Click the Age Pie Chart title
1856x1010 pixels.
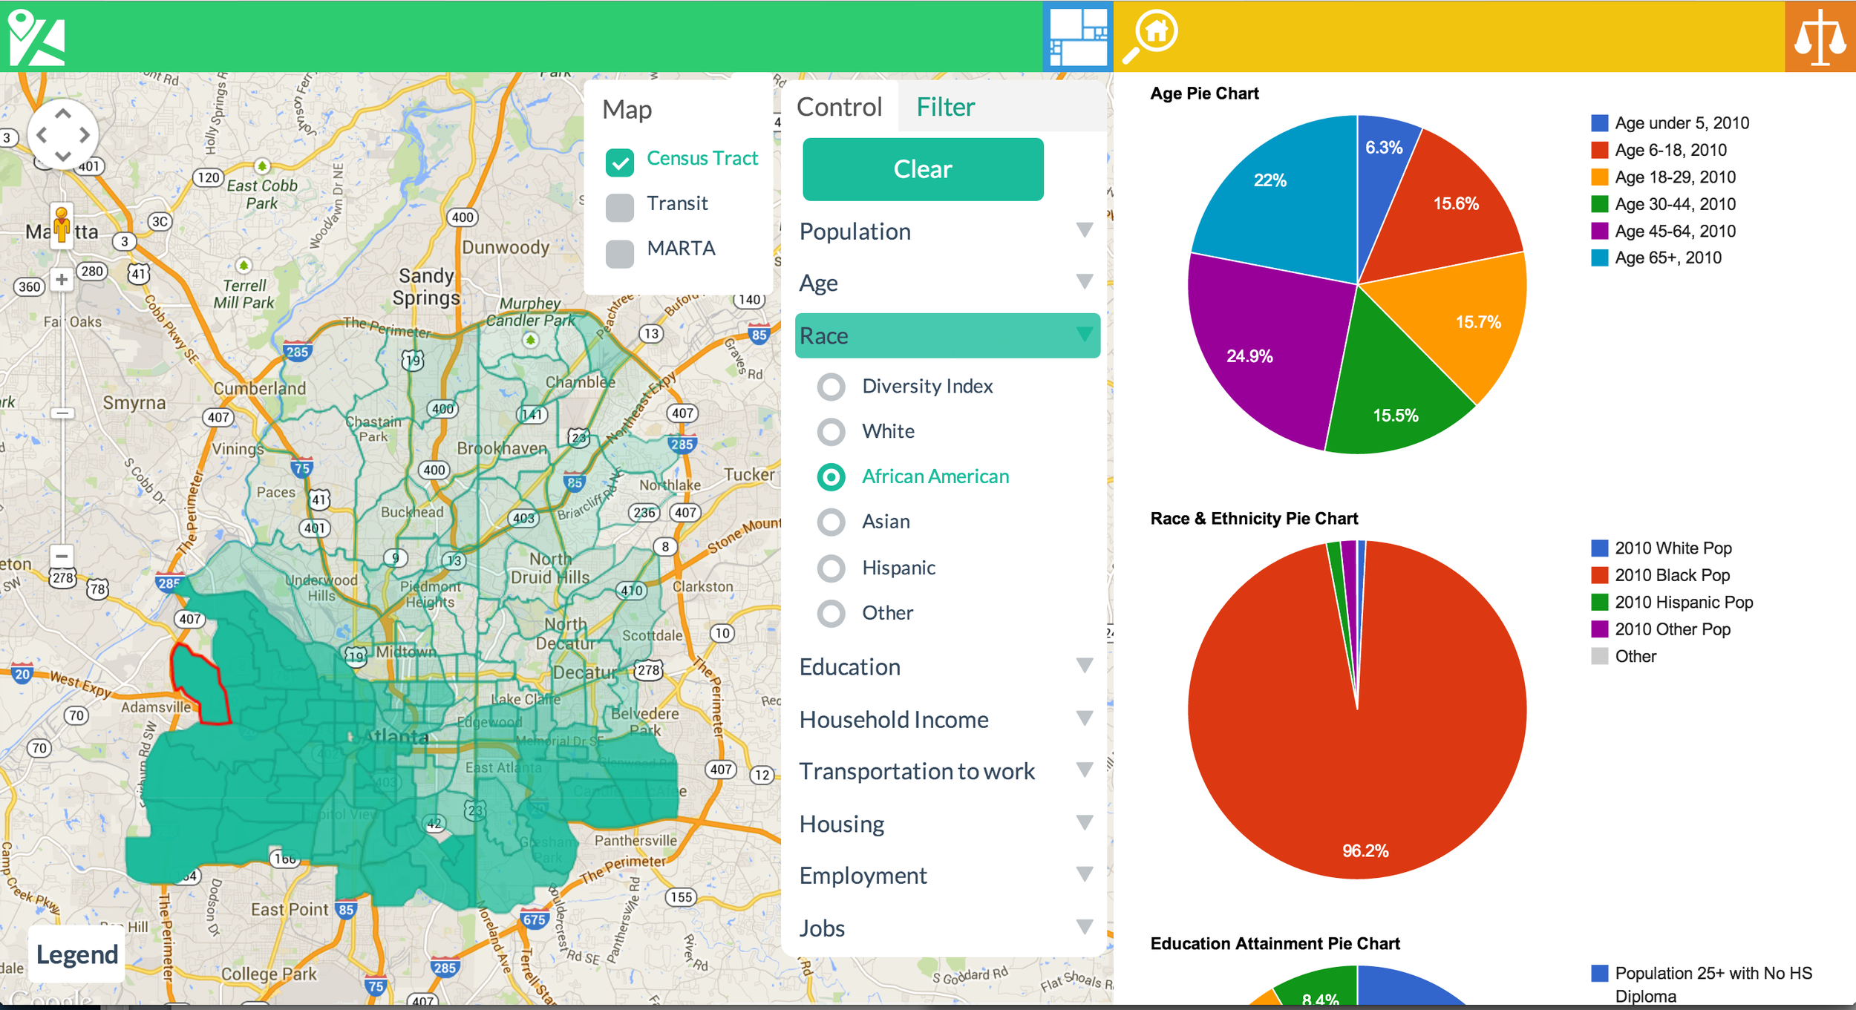(1204, 94)
